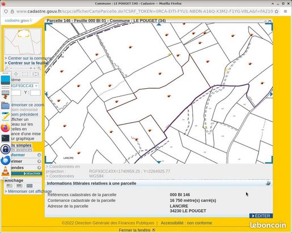This screenshot has height=233, width=292.
Task: Launch the terminal from the dock
Action: 5,138
